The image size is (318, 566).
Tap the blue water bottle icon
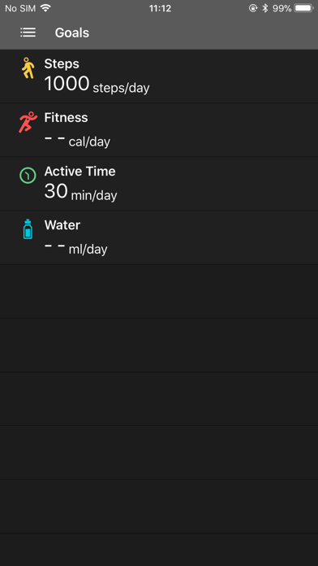click(28, 229)
